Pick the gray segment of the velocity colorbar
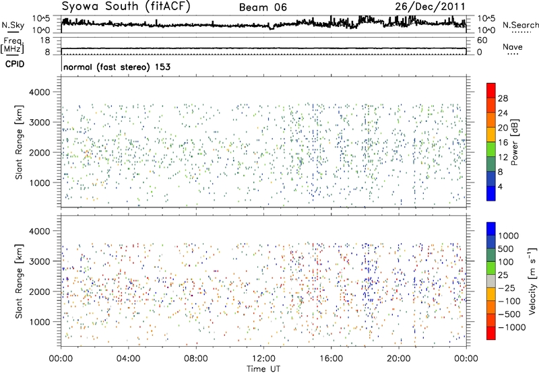 pyautogui.click(x=491, y=281)
